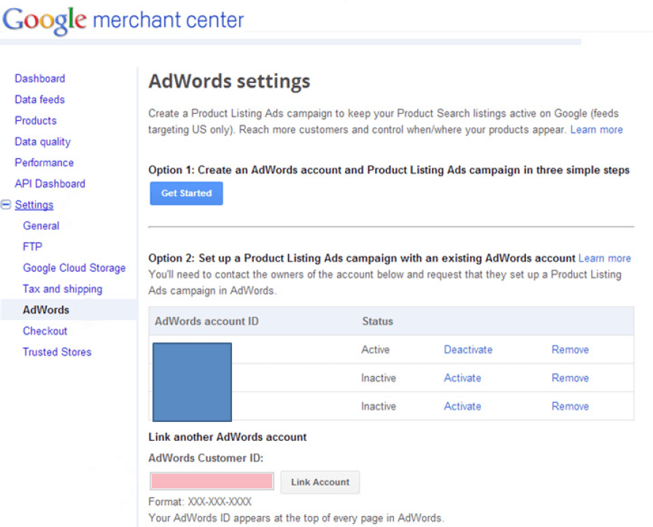Open FTP settings
The height and width of the screenshot is (527, 653).
point(33,246)
